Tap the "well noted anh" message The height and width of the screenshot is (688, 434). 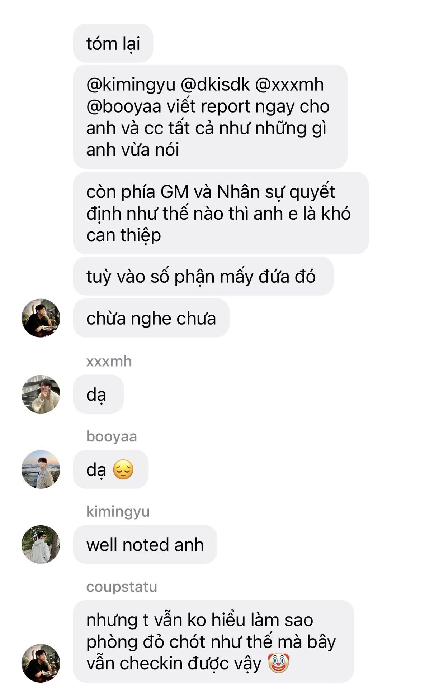point(145,545)
